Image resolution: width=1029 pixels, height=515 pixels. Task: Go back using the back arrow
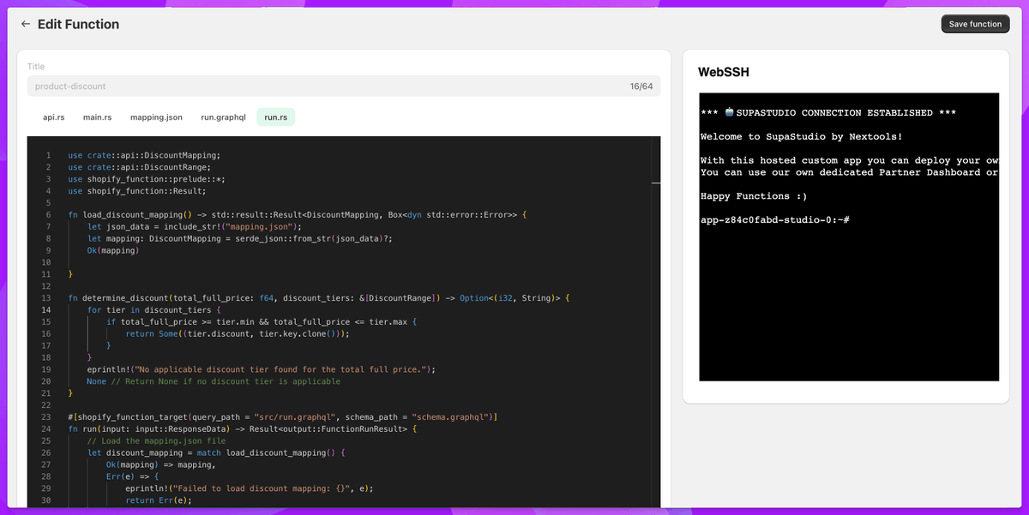25,24
